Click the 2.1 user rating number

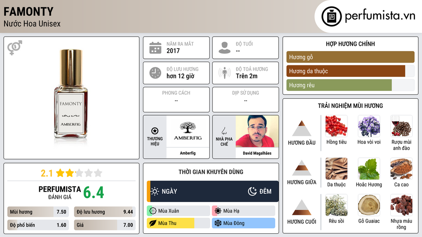click(x=47, y=173)
